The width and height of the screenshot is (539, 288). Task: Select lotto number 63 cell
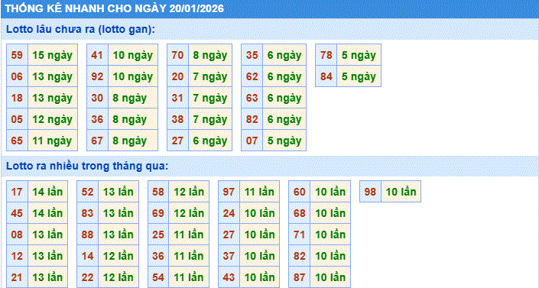[x=252, y=98]
